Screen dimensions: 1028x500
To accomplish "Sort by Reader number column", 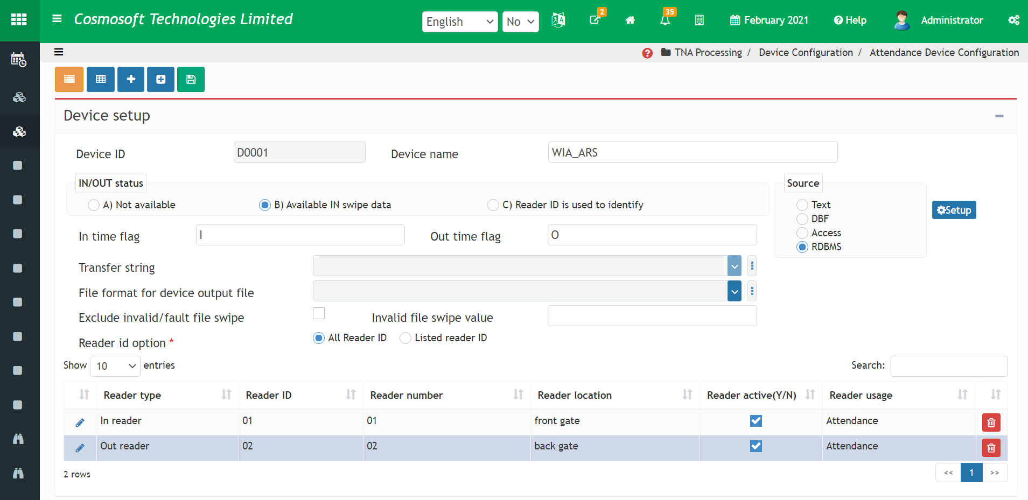I will pyautogui.click(x=447, y=396).
